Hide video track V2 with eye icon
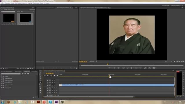 pos(54,83)
